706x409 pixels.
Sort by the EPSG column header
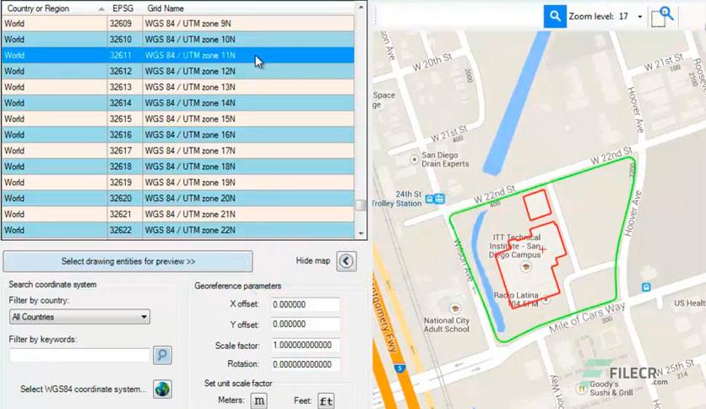click(x=125, y=8)
